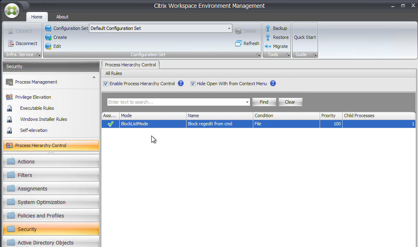Sort rules by the Child Processes column header

pos(379,116)
